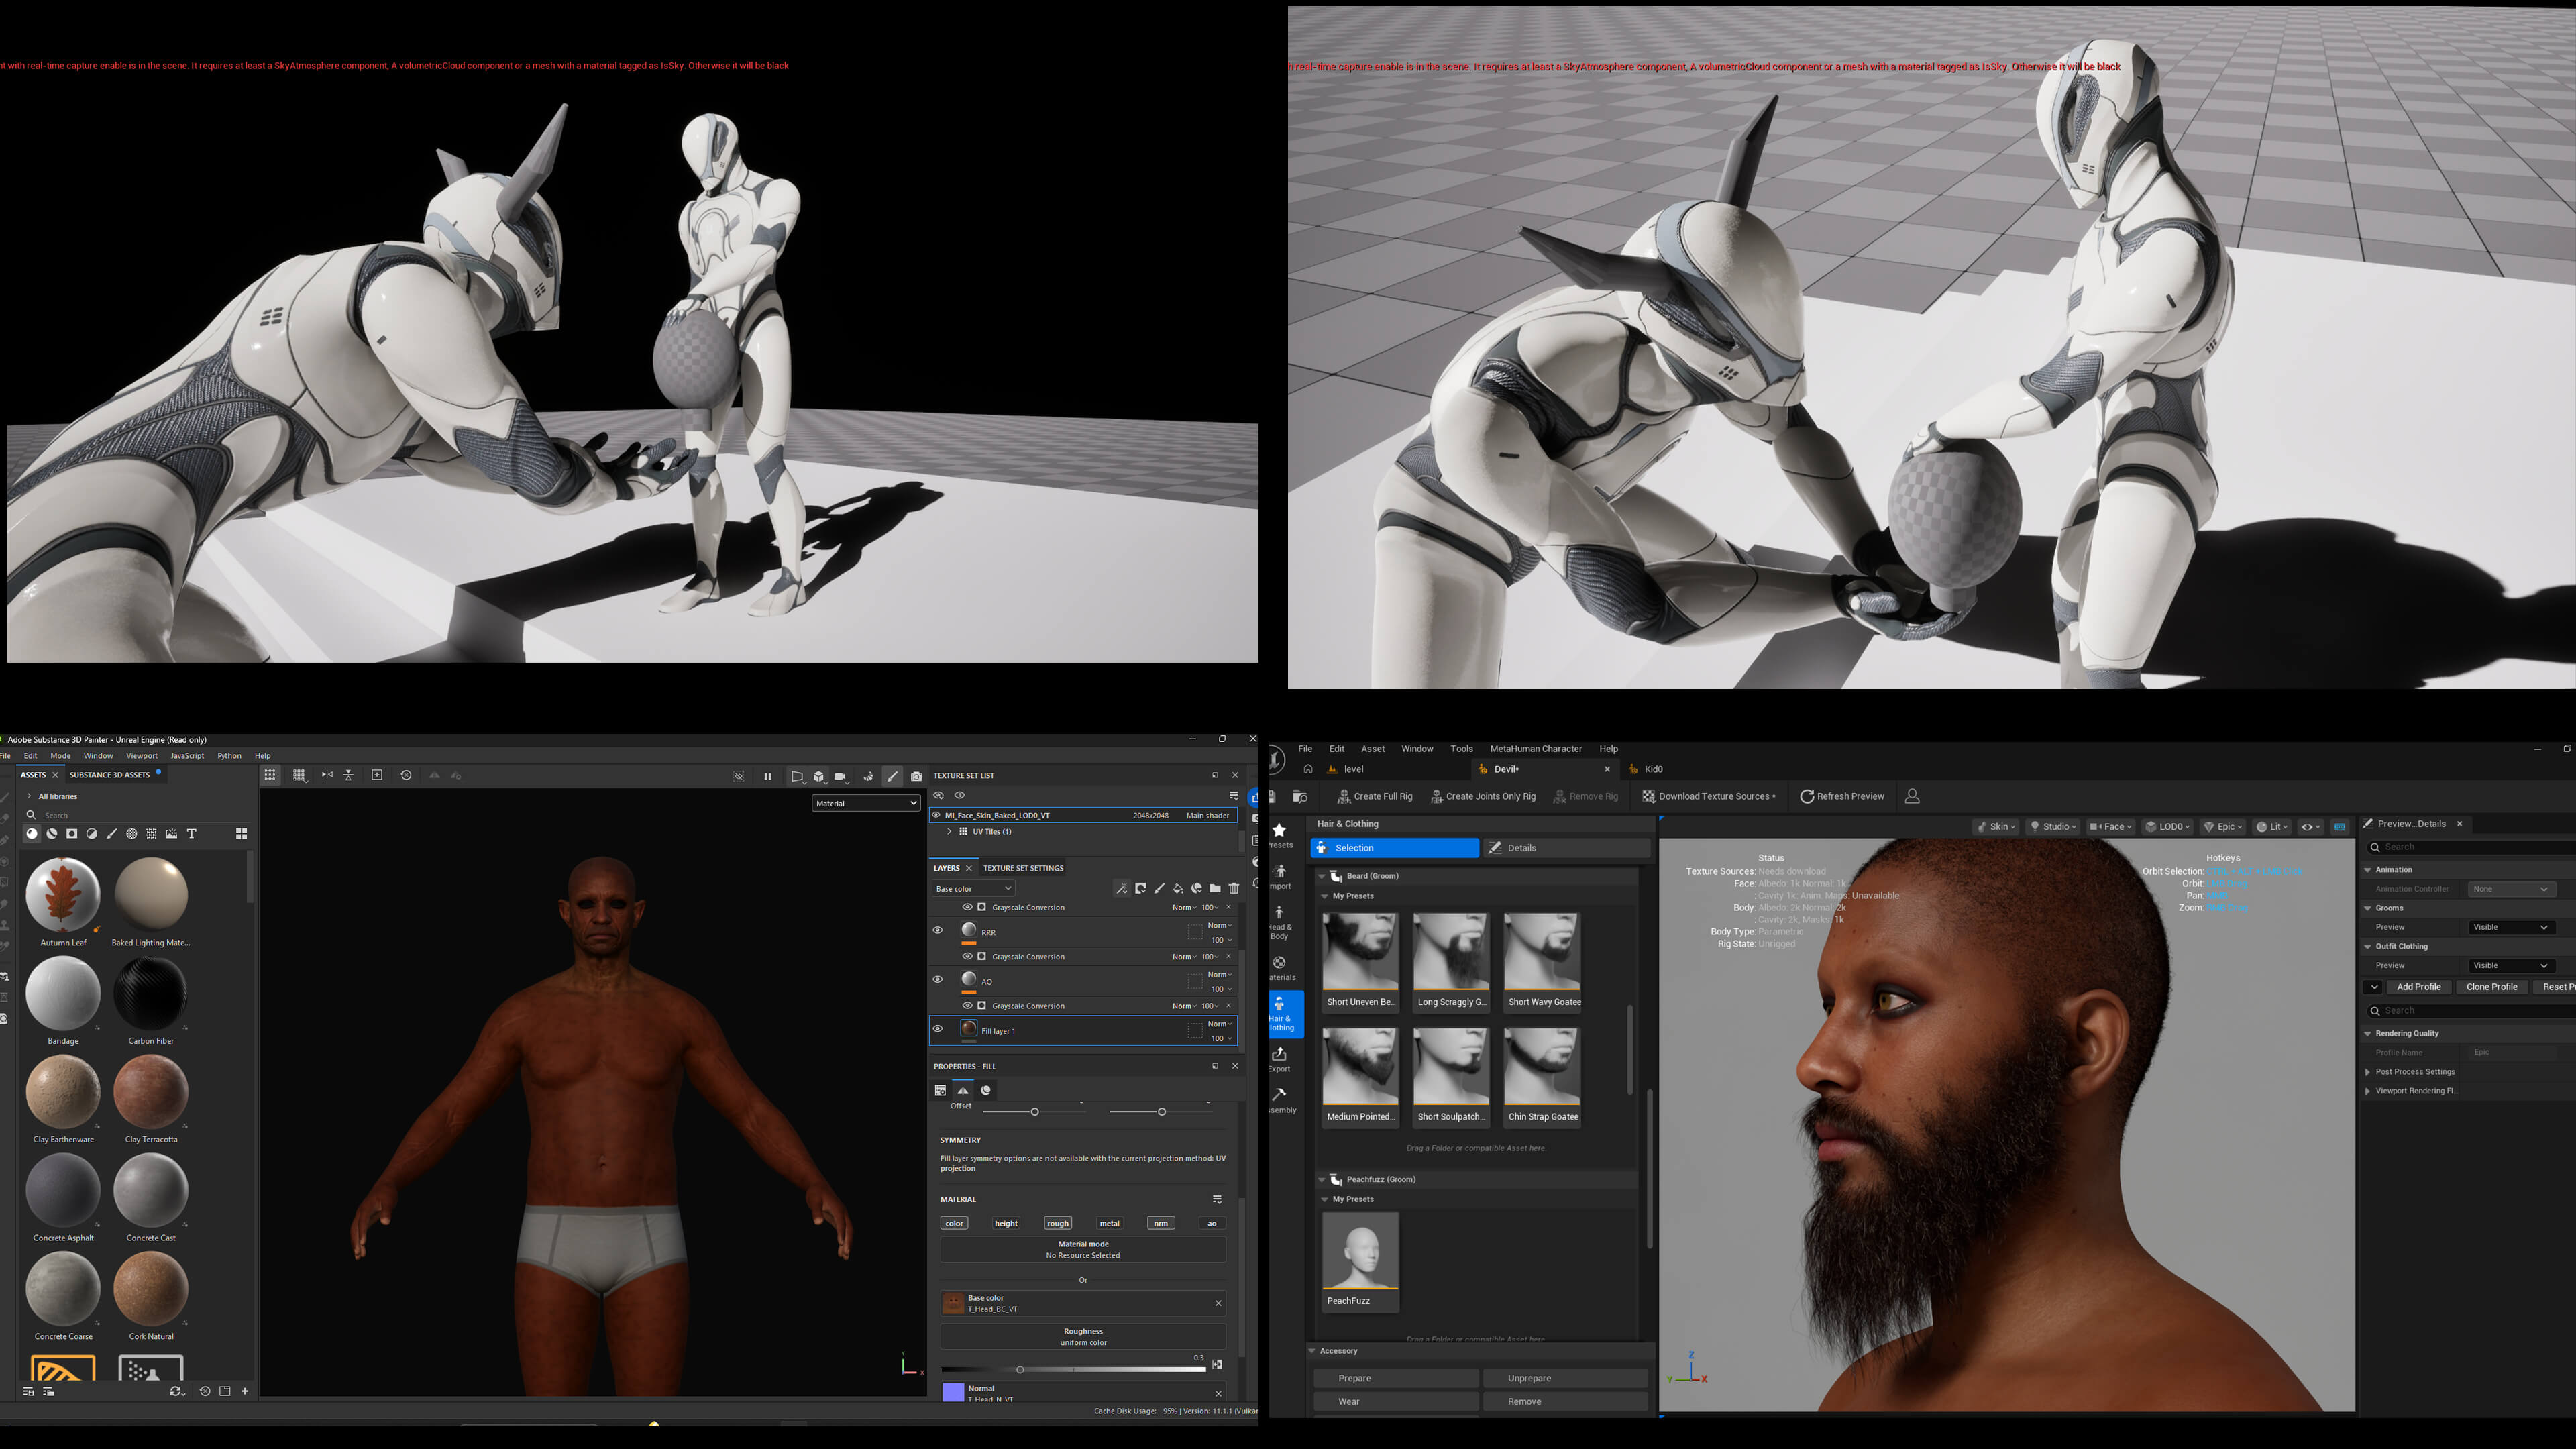Toggle the metal material channel
The height and width of the screenshot is (1449, 2576).
pyautogui.click(x=1109, y=1223)
